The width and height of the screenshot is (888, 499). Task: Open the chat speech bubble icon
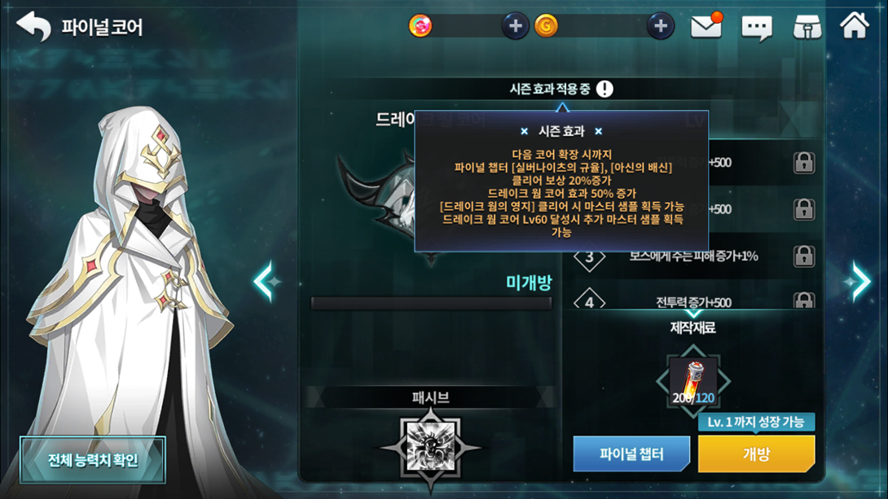(757, 27)
